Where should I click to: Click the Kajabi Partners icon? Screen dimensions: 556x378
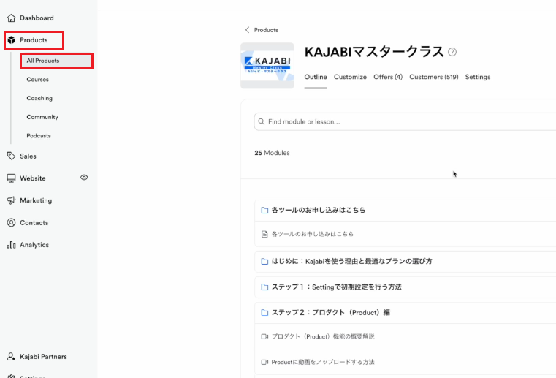point(12,356)
